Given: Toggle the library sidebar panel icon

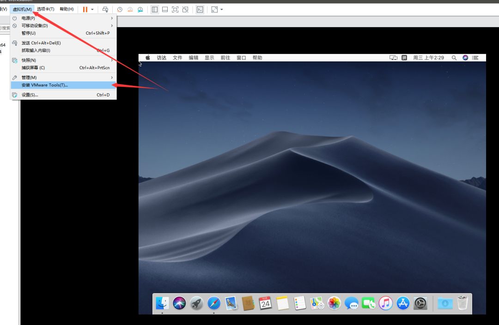Looking at the screenshot, I should [x=155, y=10].
